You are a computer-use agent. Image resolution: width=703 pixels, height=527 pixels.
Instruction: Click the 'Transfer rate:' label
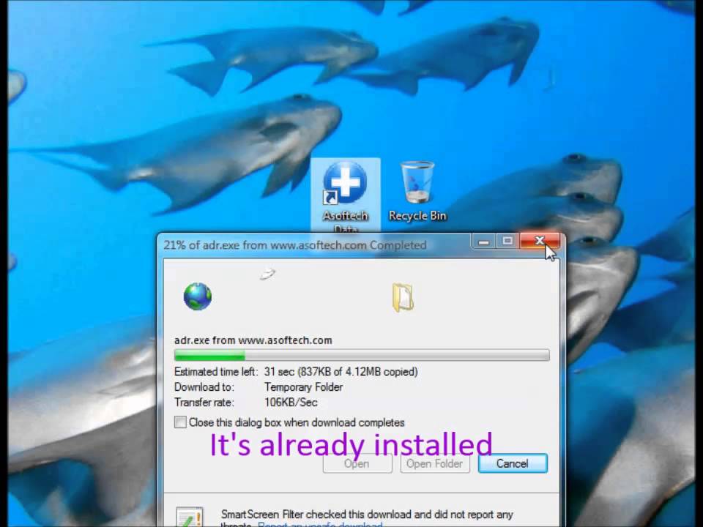click(x=204, y=402)
